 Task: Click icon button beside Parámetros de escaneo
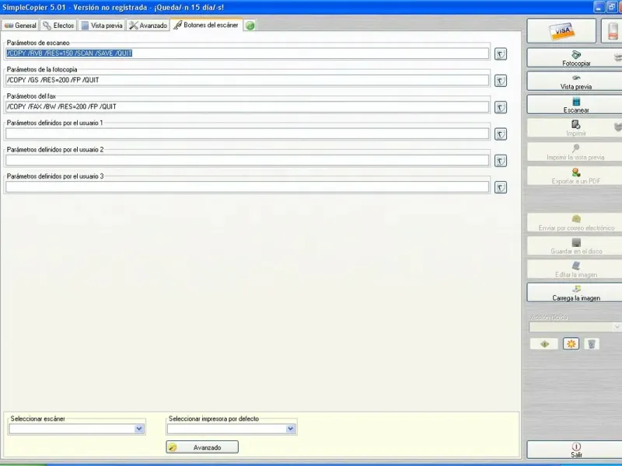click(x=501, y=54)
